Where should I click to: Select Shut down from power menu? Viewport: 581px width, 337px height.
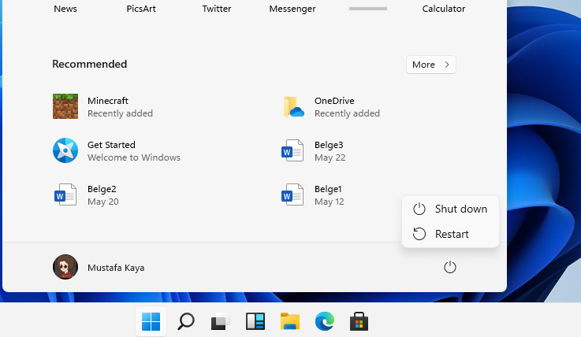(450, 209)
